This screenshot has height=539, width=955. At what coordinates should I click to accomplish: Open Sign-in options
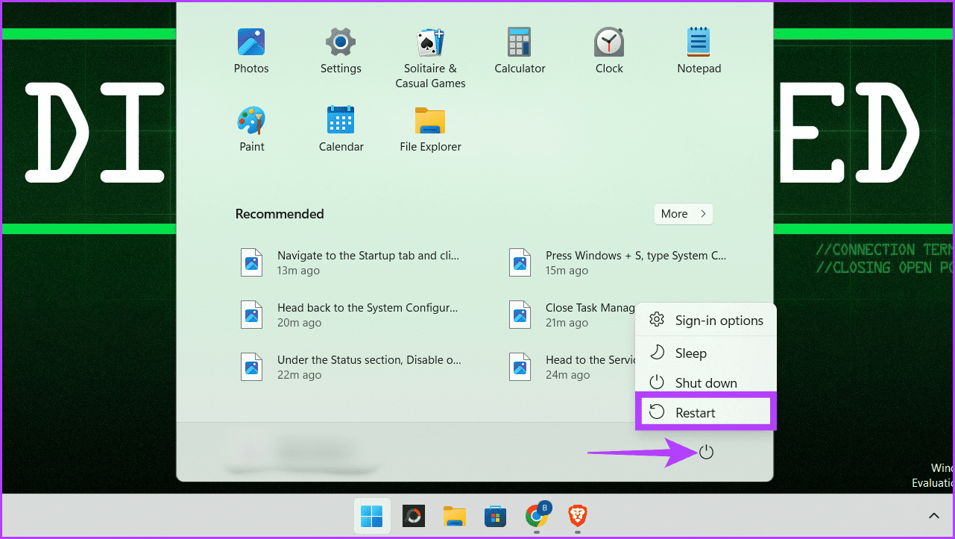pos(719,319)
